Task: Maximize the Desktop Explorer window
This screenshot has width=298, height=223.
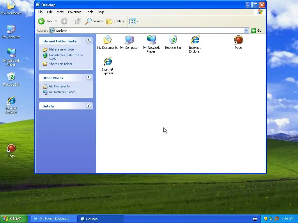Action: point(255,5)
